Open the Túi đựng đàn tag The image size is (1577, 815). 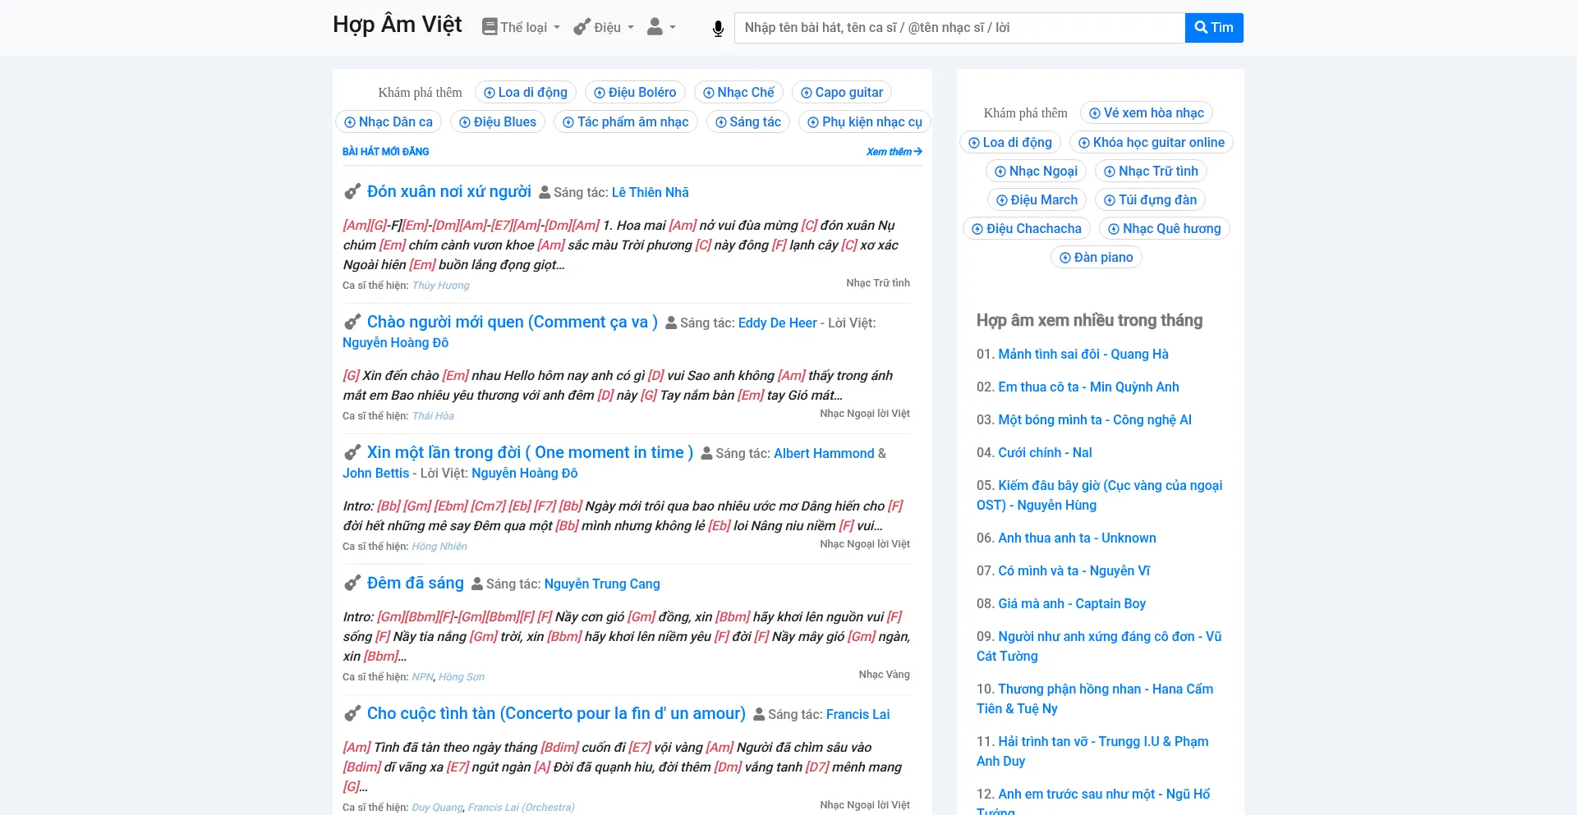coord(1150,200)
